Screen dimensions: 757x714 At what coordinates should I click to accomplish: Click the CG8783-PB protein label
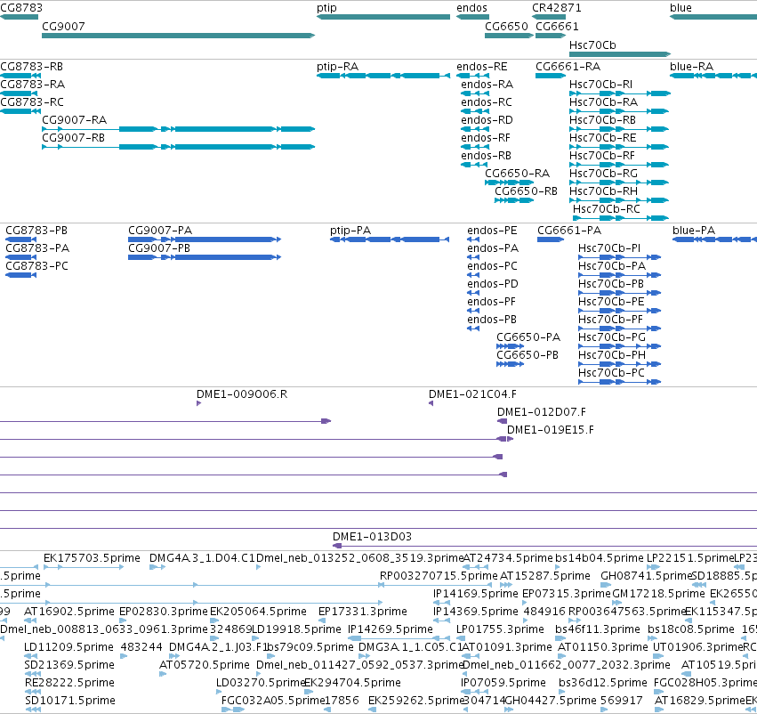pos(36,230)
